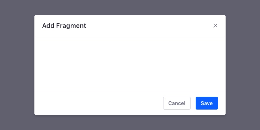
Task: Click the X icon in dialog header
Action: (x=215, y=26)
